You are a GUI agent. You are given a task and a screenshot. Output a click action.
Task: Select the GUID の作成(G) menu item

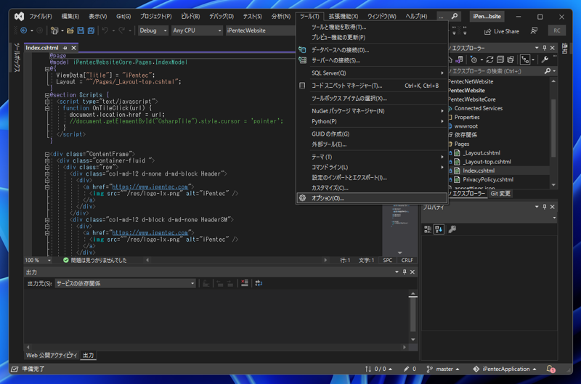(x=372, y=134)
